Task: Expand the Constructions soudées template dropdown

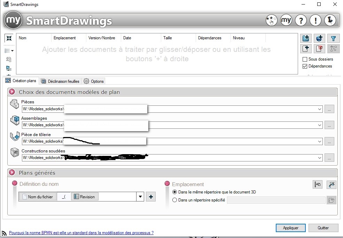Action: click(x=319, y=158)
